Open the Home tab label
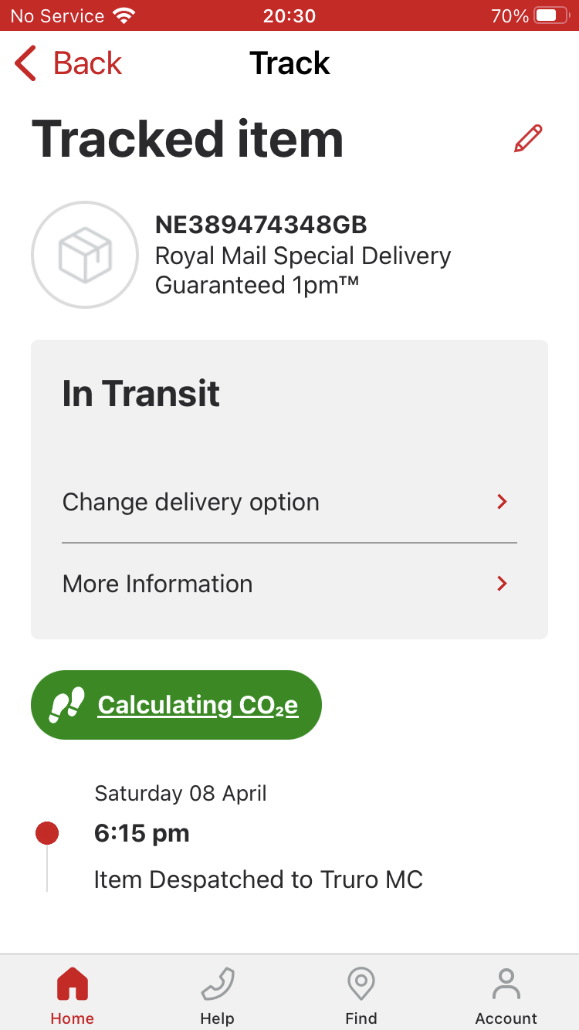Image resolution: width=579 pixels, height=1030 pixels. [73, 1018]
